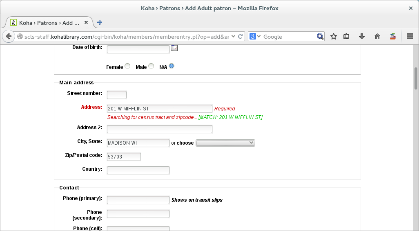
Task: Click the Date of birth input field
Action: point(138,49)
